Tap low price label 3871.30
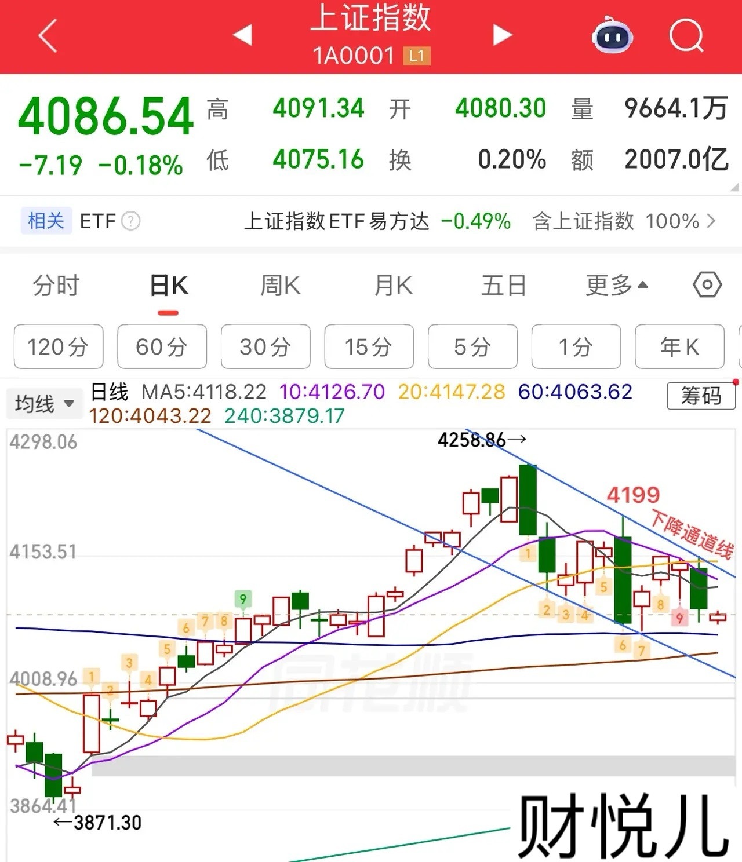The height and width of the screenshot is (862, 742). (108, 823)
